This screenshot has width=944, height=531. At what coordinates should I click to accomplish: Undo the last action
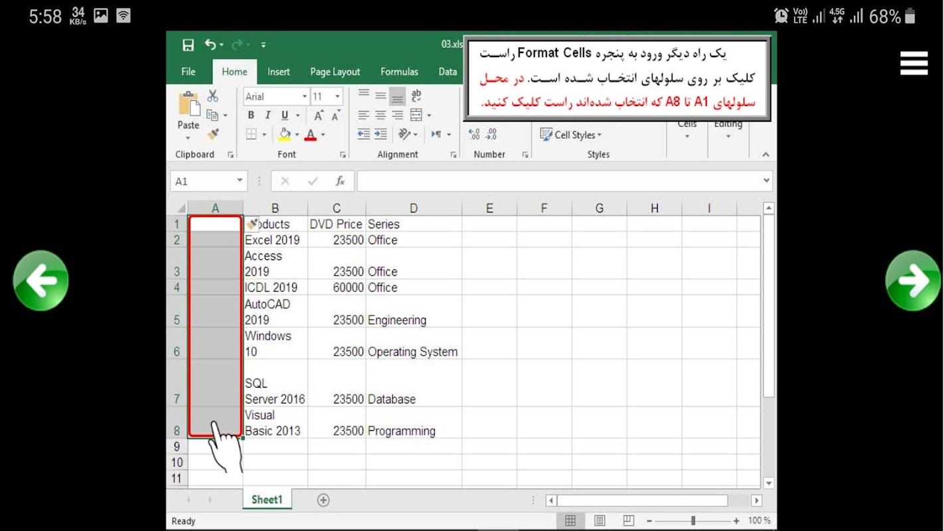[210, 44]
